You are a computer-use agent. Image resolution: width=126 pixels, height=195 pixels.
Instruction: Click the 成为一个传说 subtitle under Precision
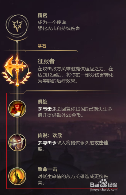pyautogui.click(x=52, y=22)
